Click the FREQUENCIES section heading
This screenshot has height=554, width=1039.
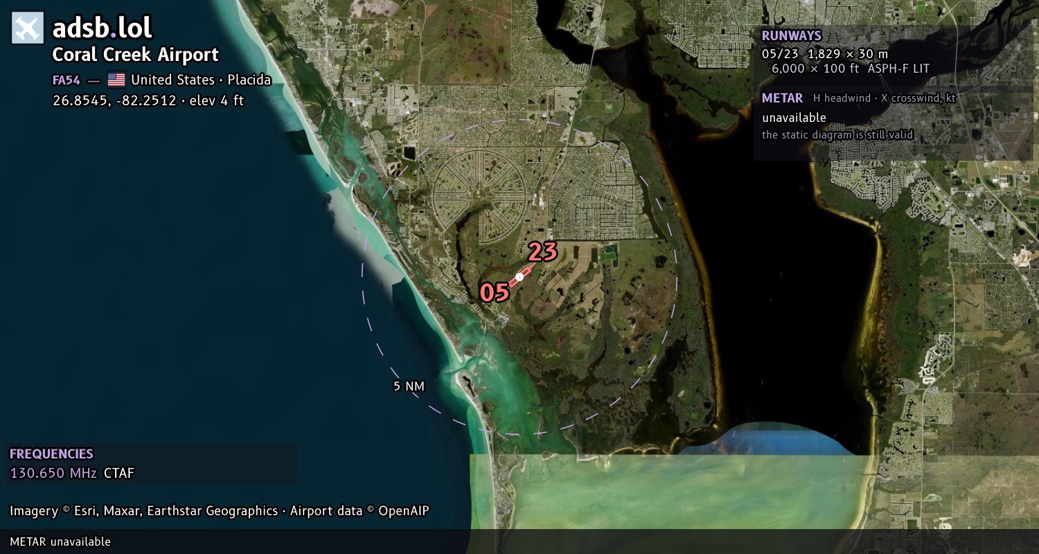coord(51,454)
